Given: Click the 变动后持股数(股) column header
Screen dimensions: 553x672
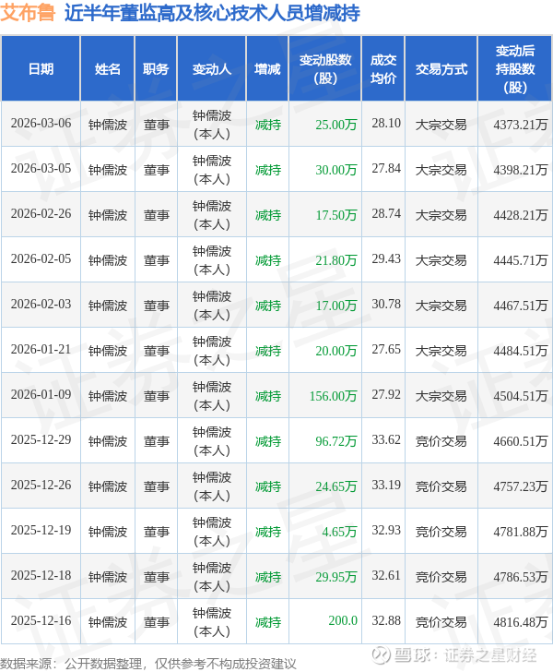Looking at the screenshot, I should pos(515,69).
